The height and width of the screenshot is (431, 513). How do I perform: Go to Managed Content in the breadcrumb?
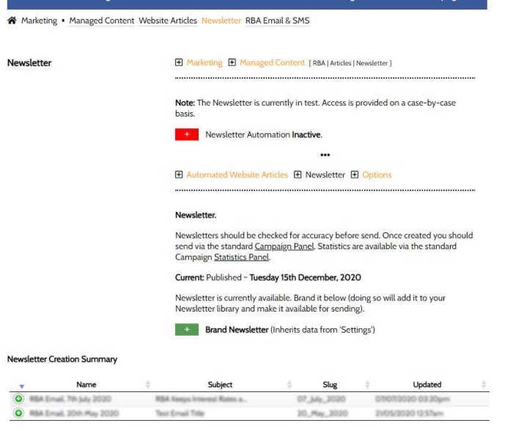coord(102,21)
